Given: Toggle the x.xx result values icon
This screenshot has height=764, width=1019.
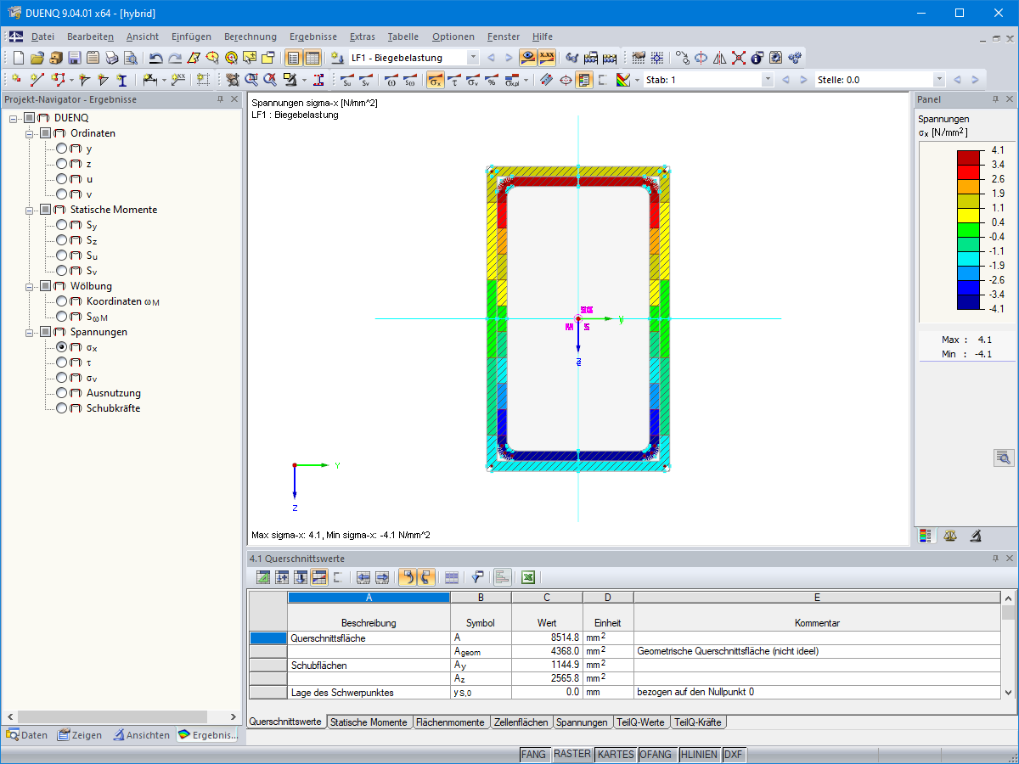Looking at the screenshot, I should [547, 58].
